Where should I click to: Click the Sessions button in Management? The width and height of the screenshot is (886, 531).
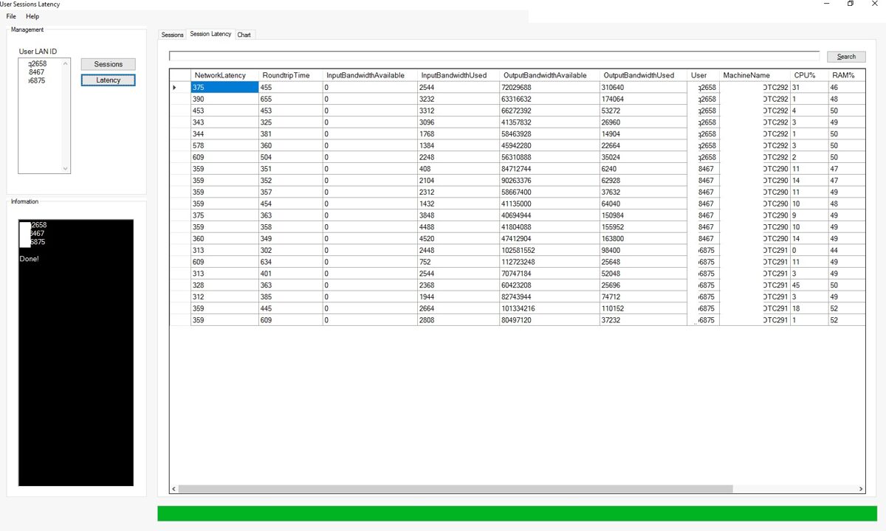108,64
